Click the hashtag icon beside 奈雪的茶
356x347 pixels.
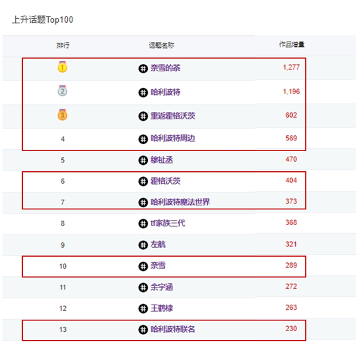coord(143,68)
